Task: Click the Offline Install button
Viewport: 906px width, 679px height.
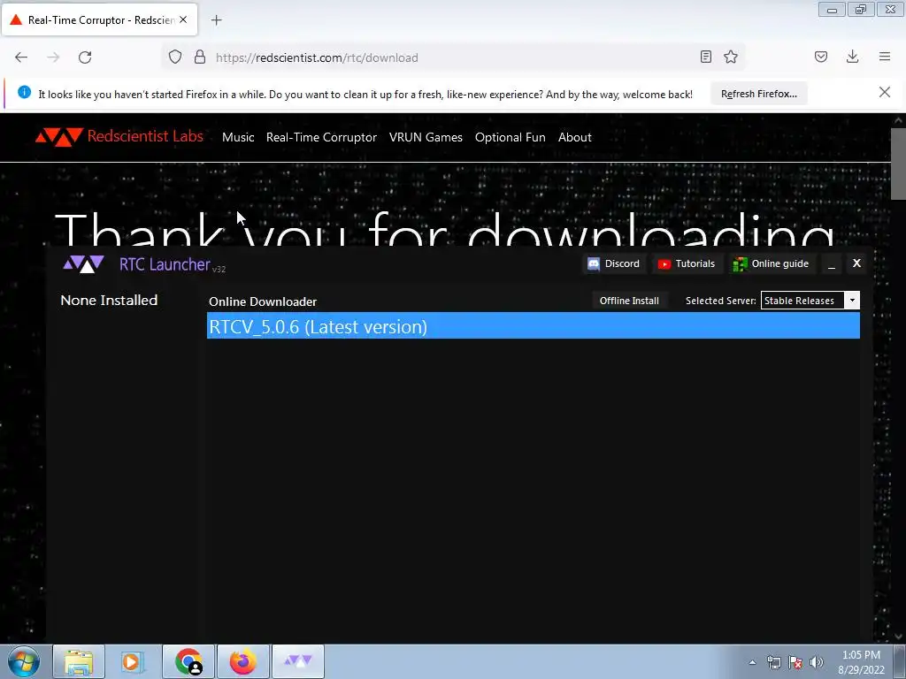Action: pos(629,301)
